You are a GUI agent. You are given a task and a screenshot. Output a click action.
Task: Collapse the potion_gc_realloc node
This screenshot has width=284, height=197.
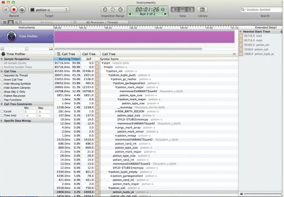point(112,79)
